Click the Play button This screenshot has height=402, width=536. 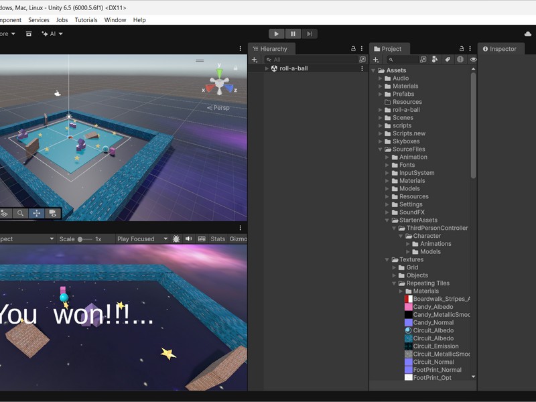pos(276,34)
